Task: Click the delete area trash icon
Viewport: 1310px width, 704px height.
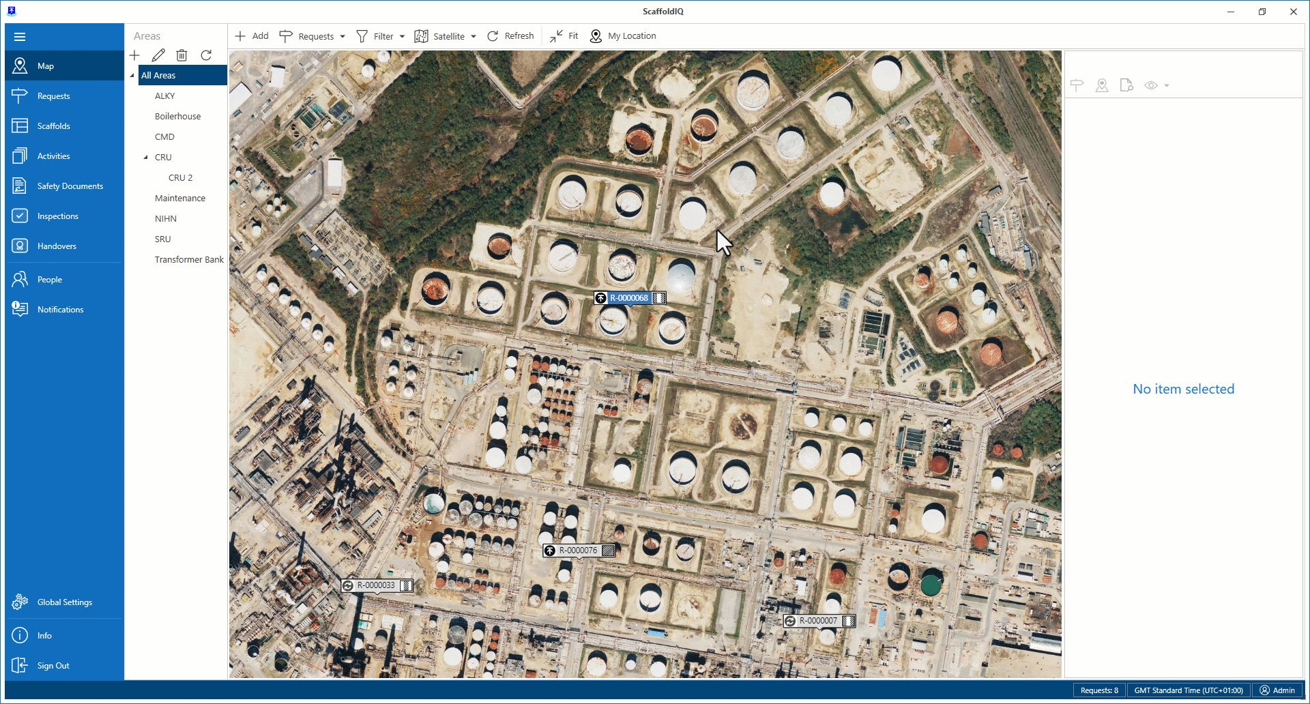Action: 181,55
